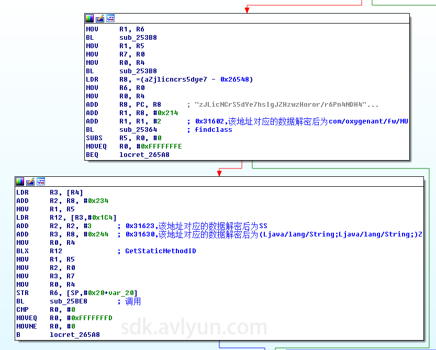The image size is (436, 350).
Task: Click 'ADD R2, R8, #0x234' line
Action: click(62, 201)
